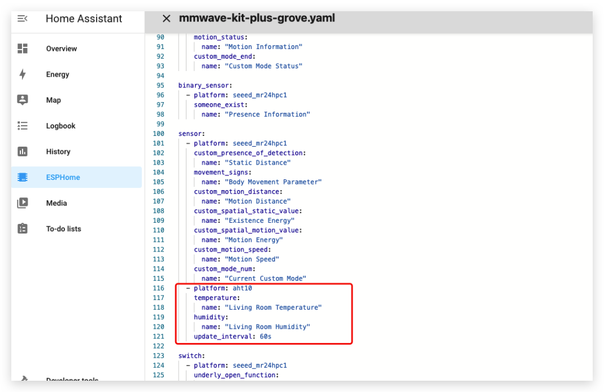The height and width of the screenshot is (392, 604).
Task: Click the "Custom Mode Status" name line
Action: click(252, 66)
